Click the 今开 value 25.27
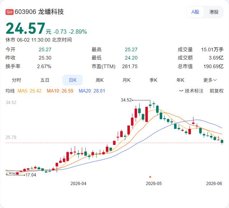This screenshot has width=229, height=208. click(45, 49)
